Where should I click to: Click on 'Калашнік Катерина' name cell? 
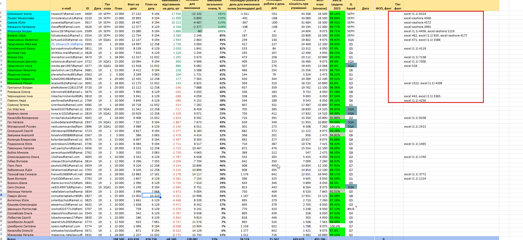(x=28, y=27)
